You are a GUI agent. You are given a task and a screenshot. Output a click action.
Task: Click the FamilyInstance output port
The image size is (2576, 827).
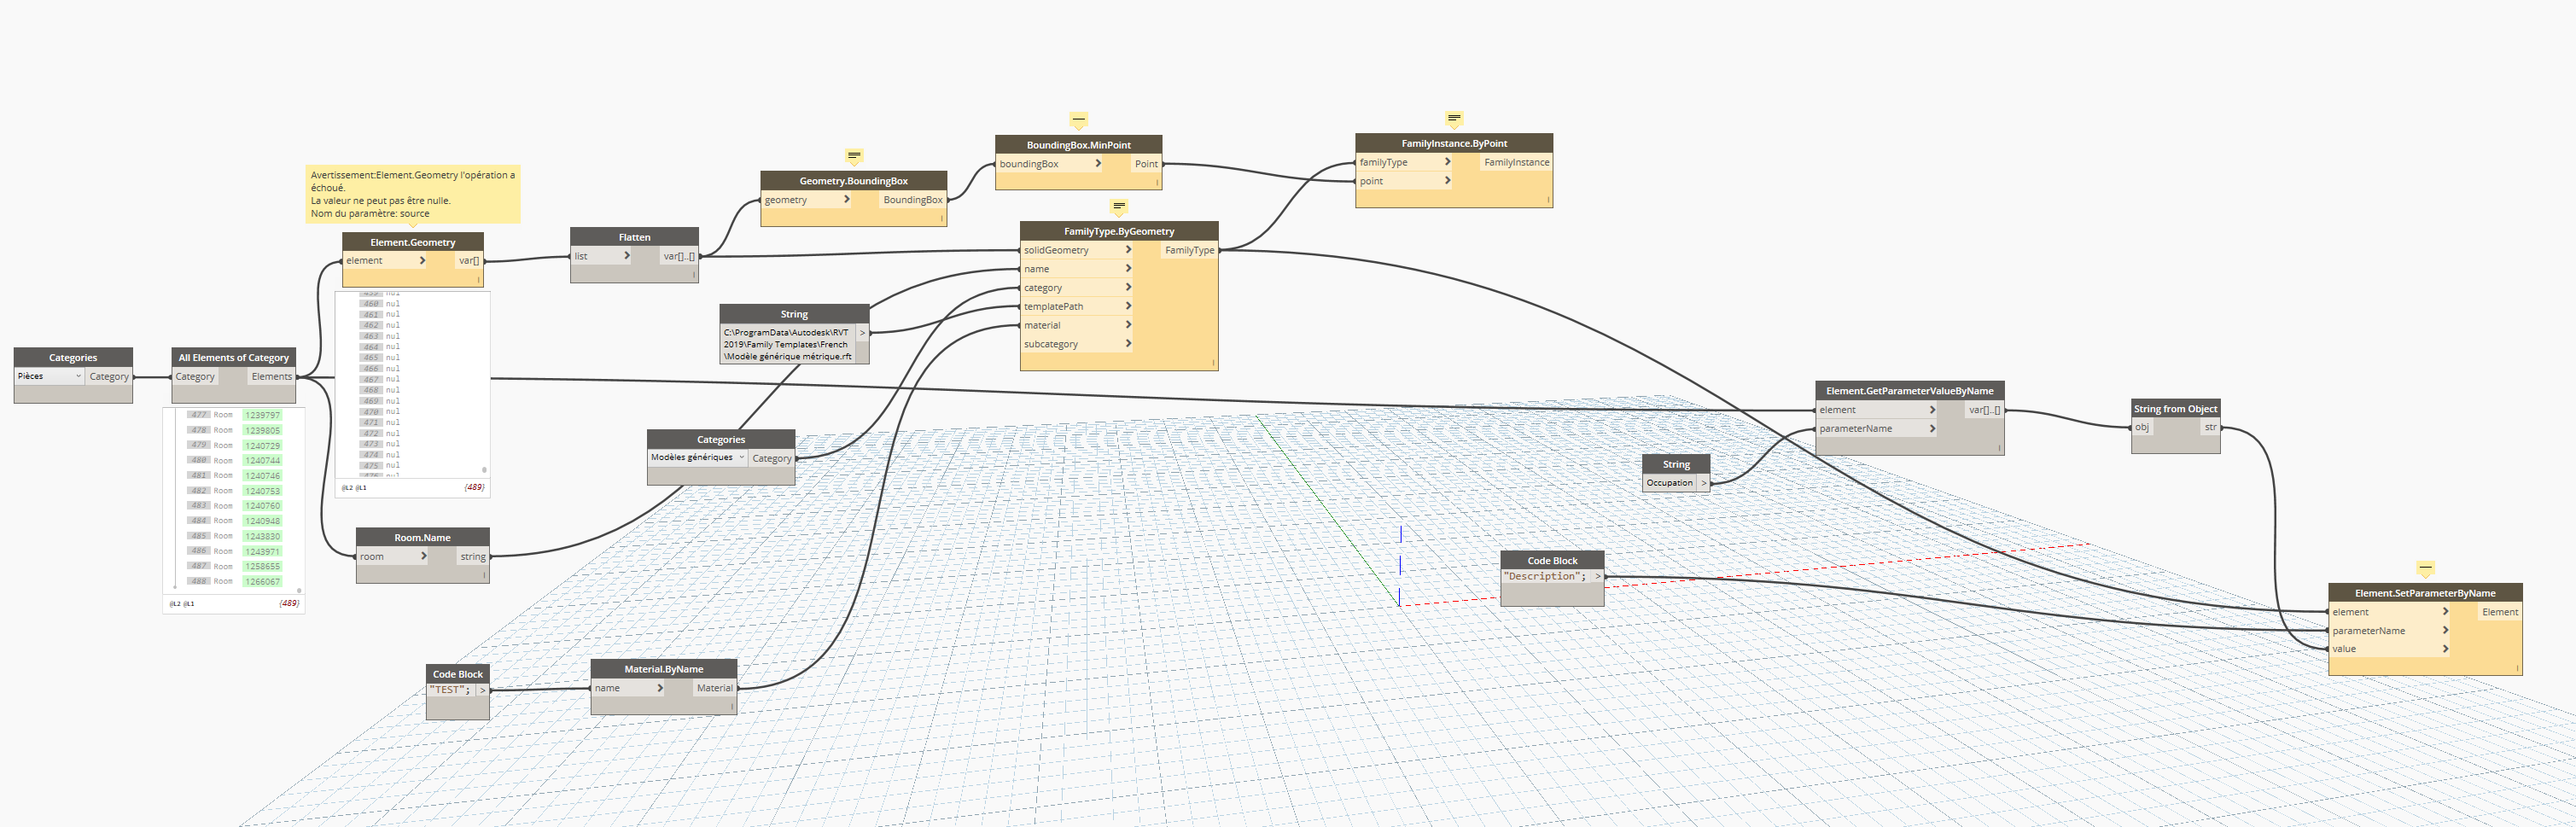point(1515,162)
